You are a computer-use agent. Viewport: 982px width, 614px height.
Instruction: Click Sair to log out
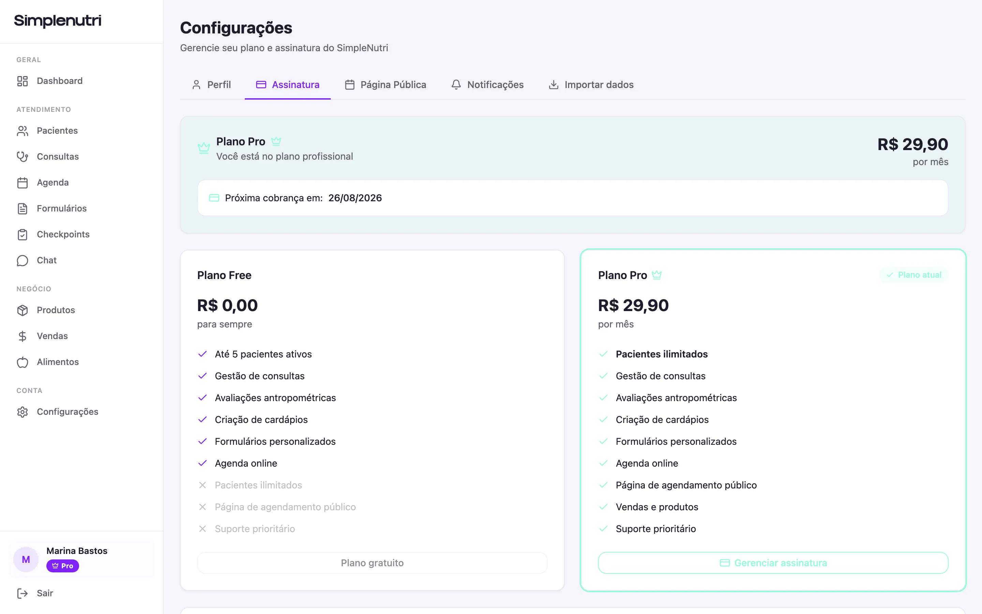81,593
